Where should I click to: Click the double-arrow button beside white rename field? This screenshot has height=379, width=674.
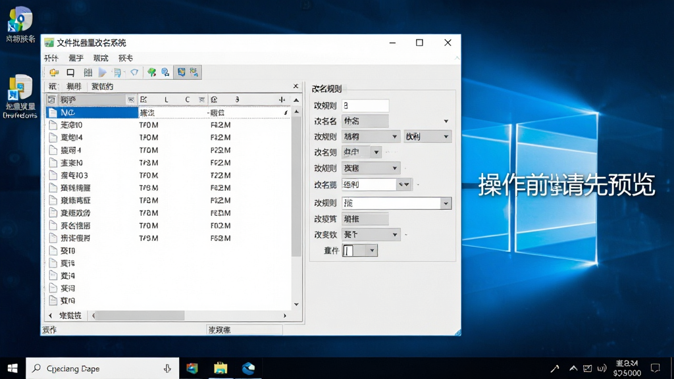click(x=403, y=184)
